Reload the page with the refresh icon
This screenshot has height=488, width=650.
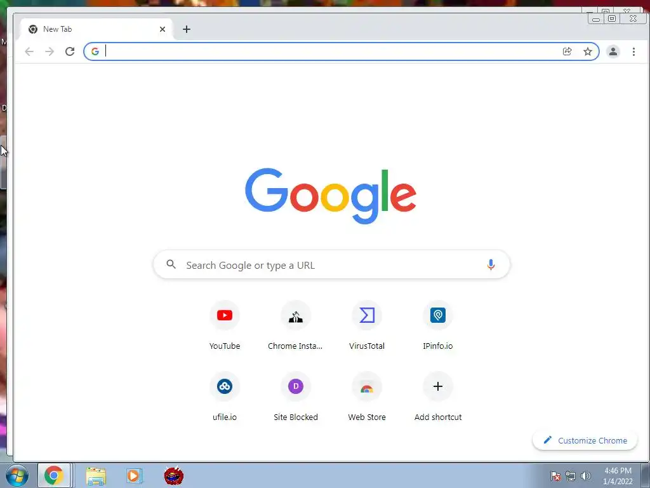point(70,51)
